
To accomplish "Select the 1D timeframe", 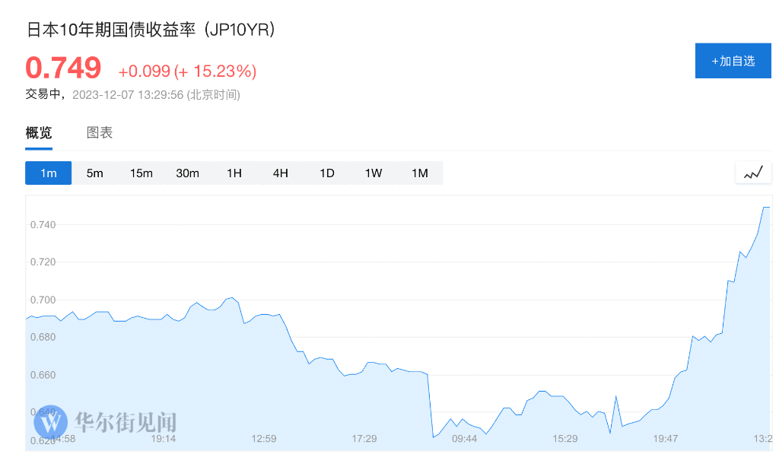I will pos(327,173).
